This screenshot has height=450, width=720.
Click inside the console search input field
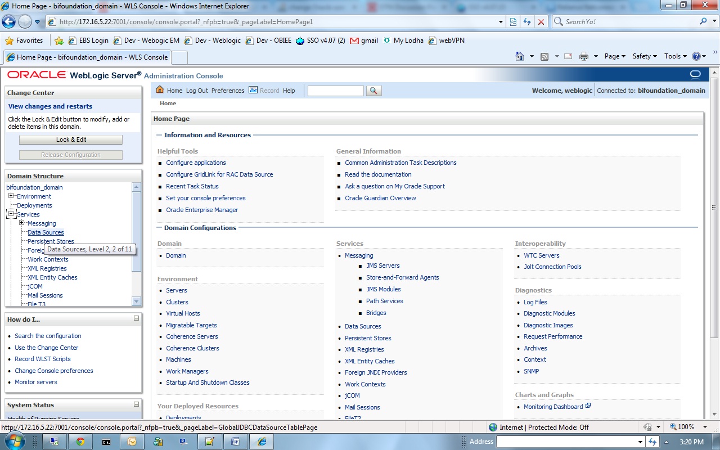tap(335, 91)
